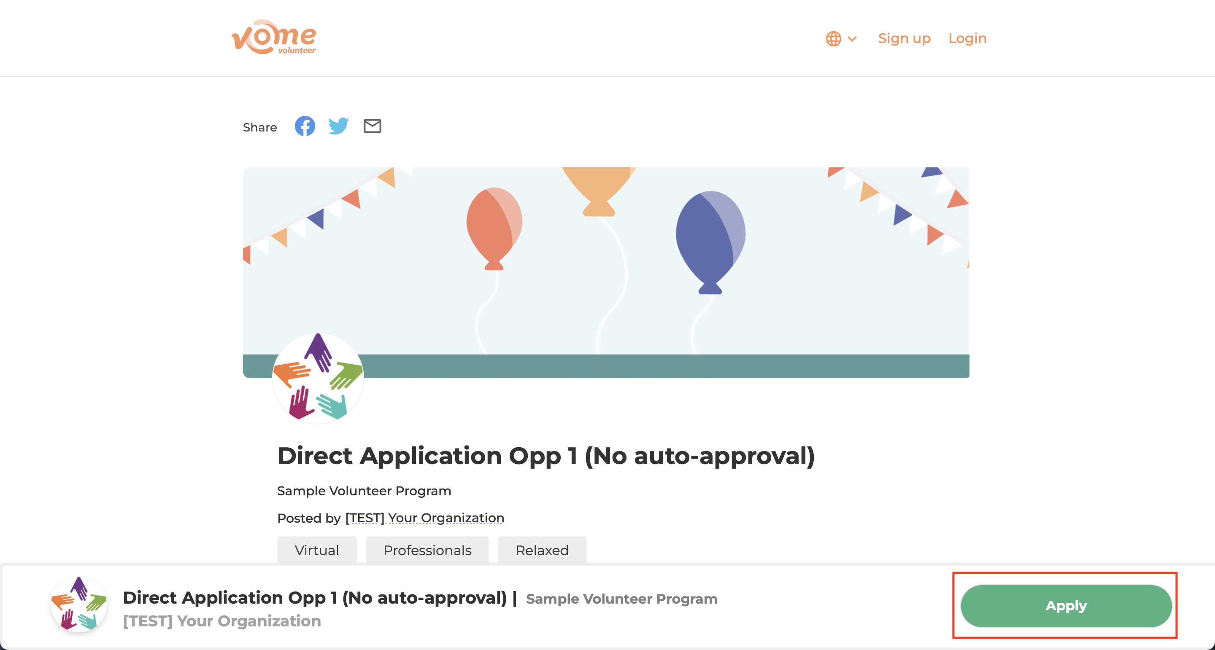
Task: Select the Virtual tag
Action: (317, 550)
